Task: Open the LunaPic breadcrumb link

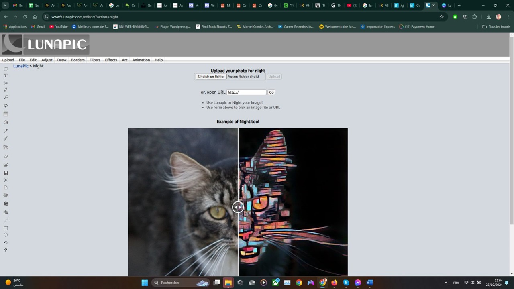Action: pyautogui.click(x=20, y=66)
